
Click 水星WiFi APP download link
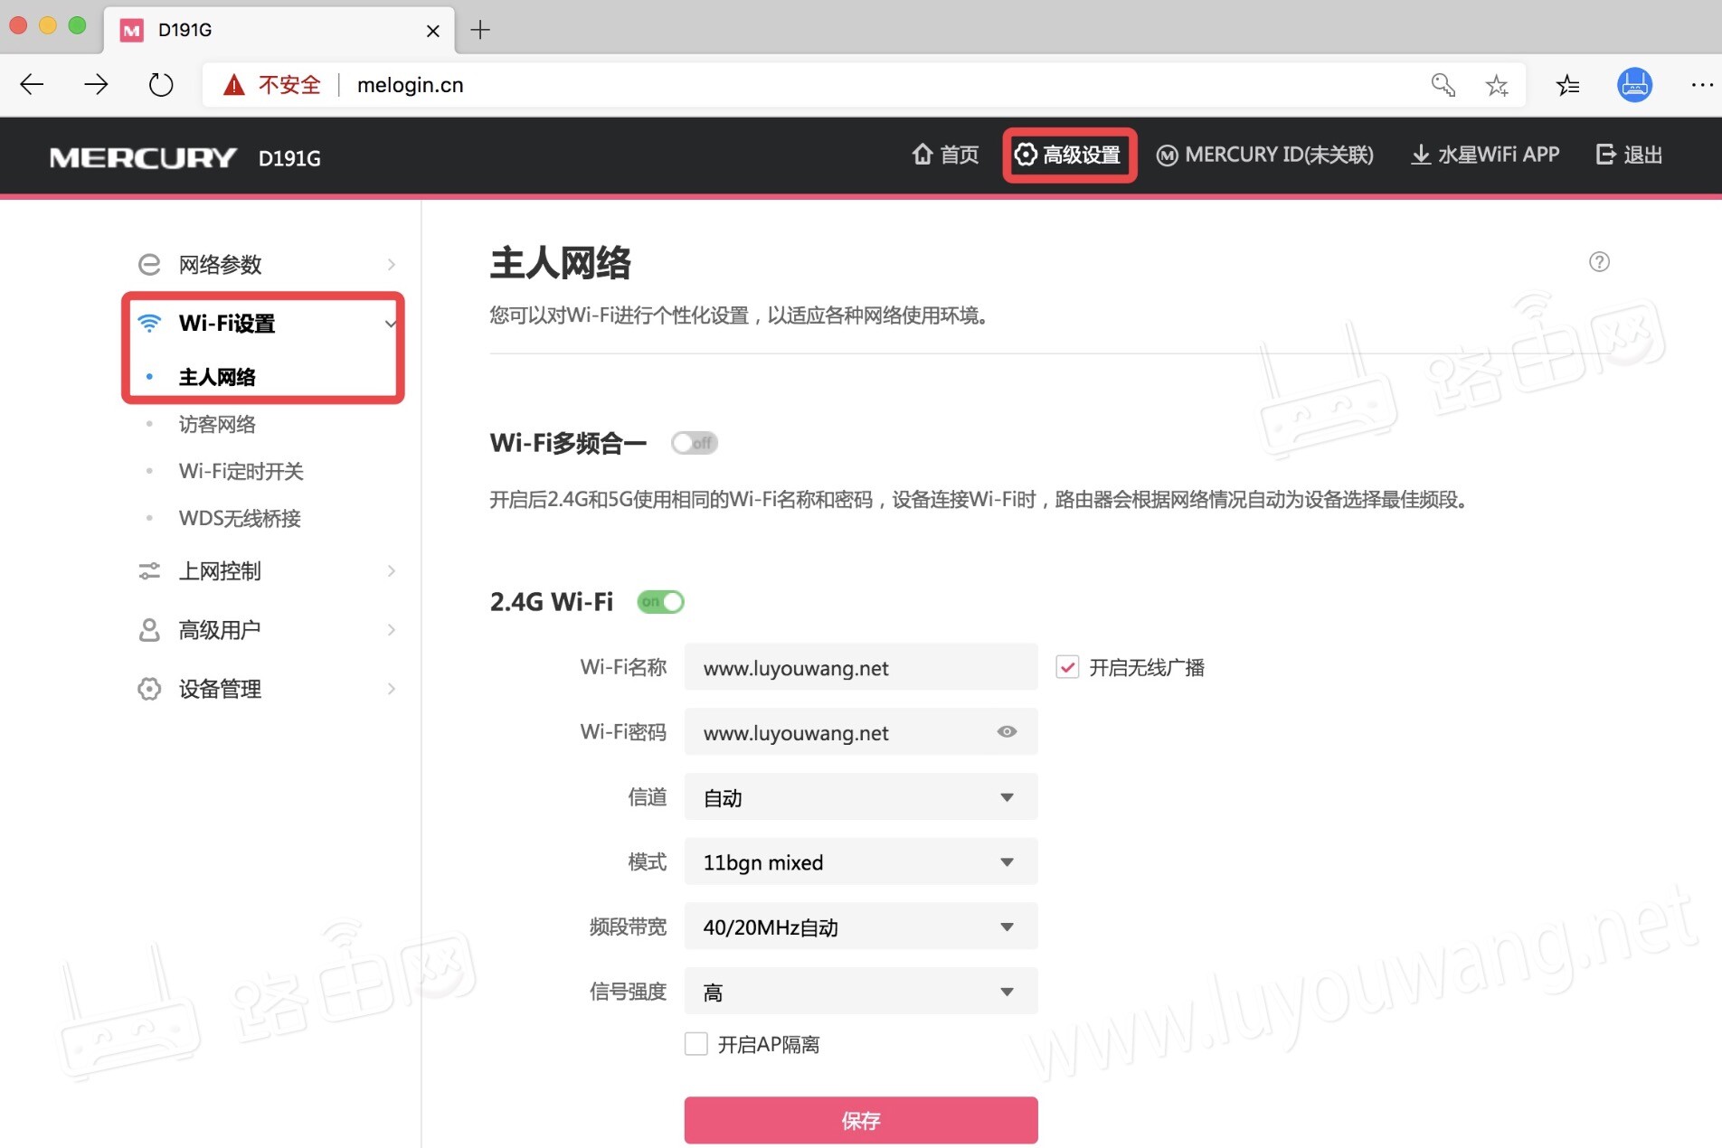(1485, 155)
